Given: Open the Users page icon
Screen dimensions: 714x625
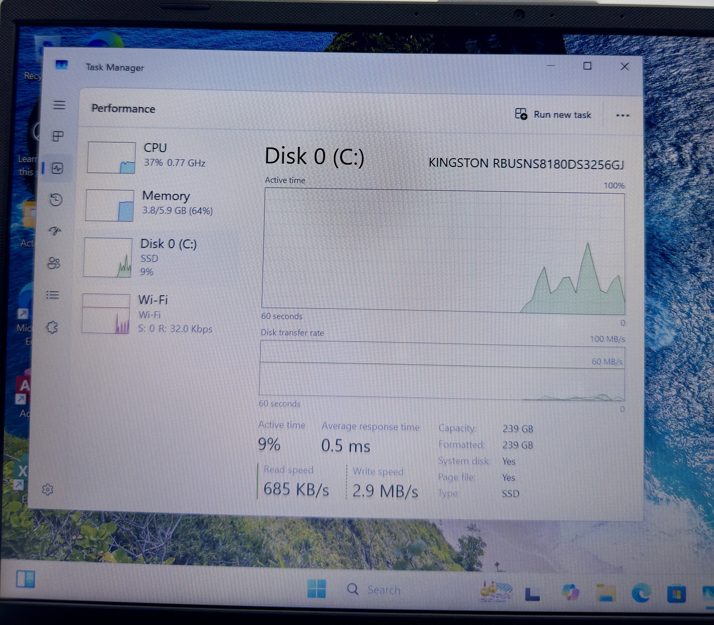Looking at the screenshot, I should (x=54, y=263).
